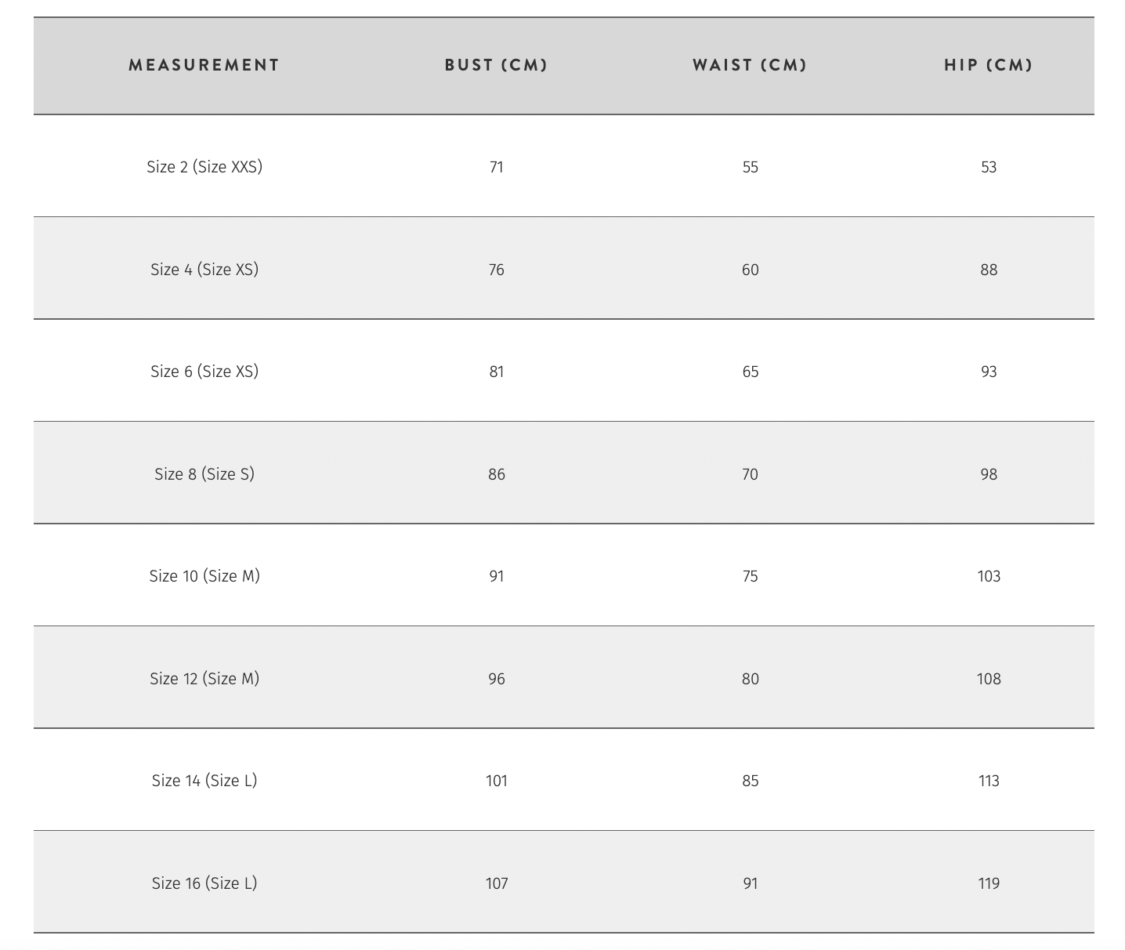Viewport: 1125px width, 950px height.
Task: Click hip value 103 for Size 10
Action: click(x=989, y=576)
